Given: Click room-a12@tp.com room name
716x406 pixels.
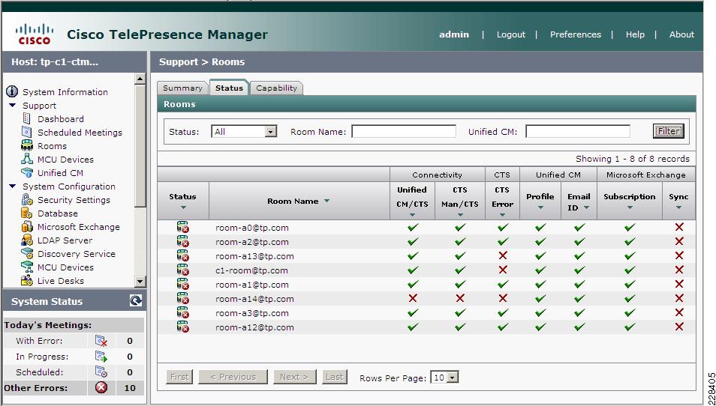Looking at the screenshot, I should tap(254, 327).
